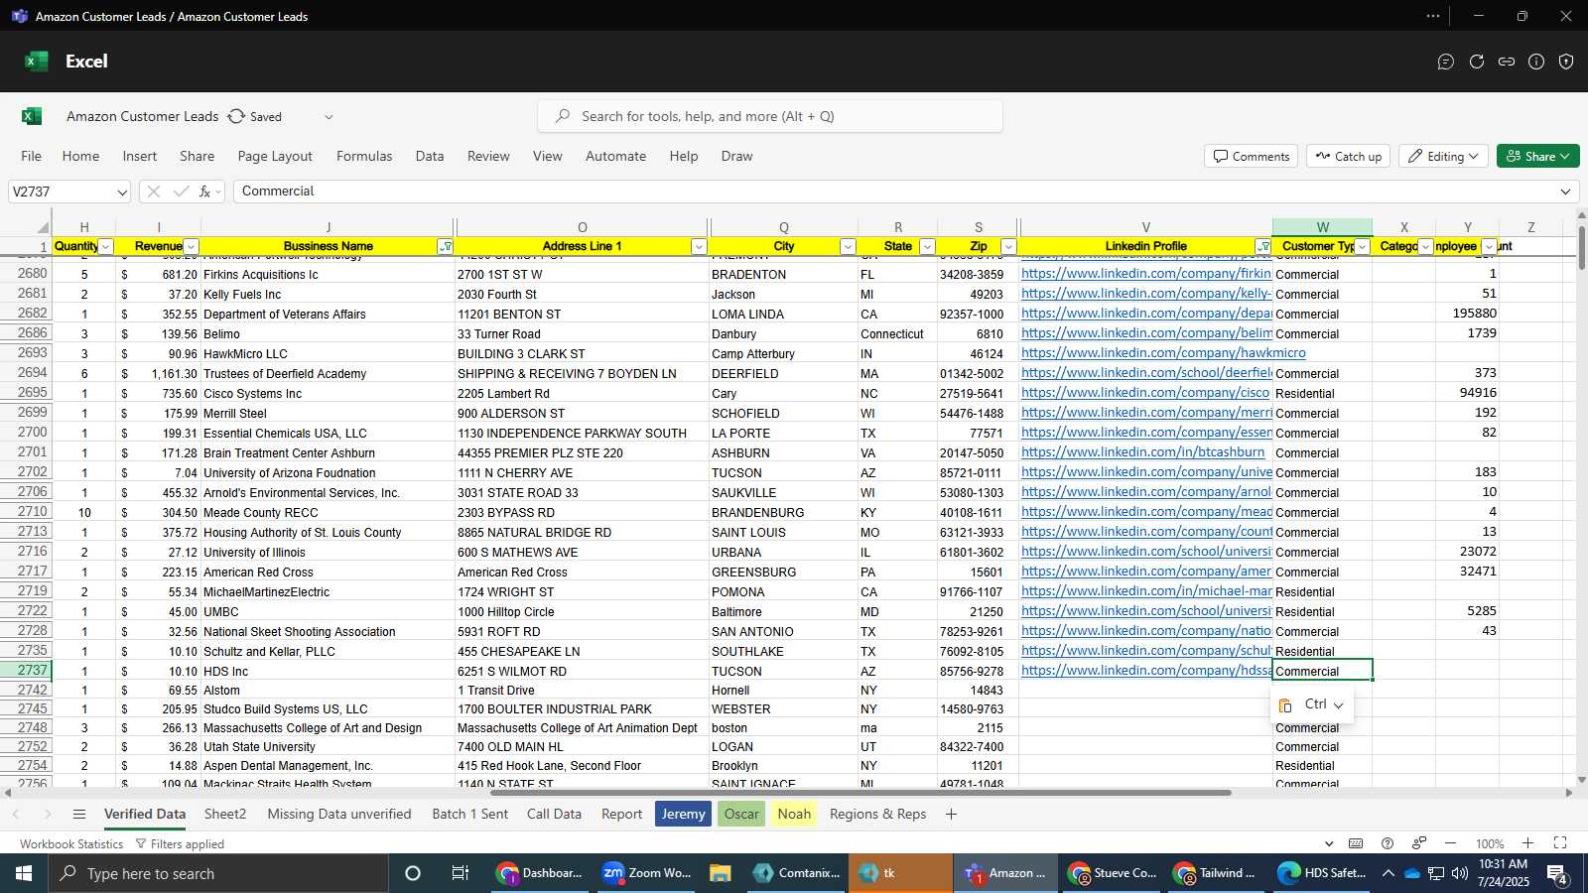The image size is (1588, 893).
Task: Open the Quantity column filter dropdown
Action: point(106,246)
